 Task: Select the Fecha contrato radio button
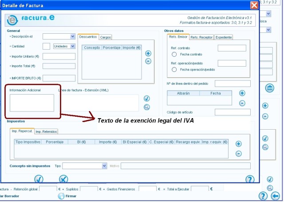(x=174, y=54)
